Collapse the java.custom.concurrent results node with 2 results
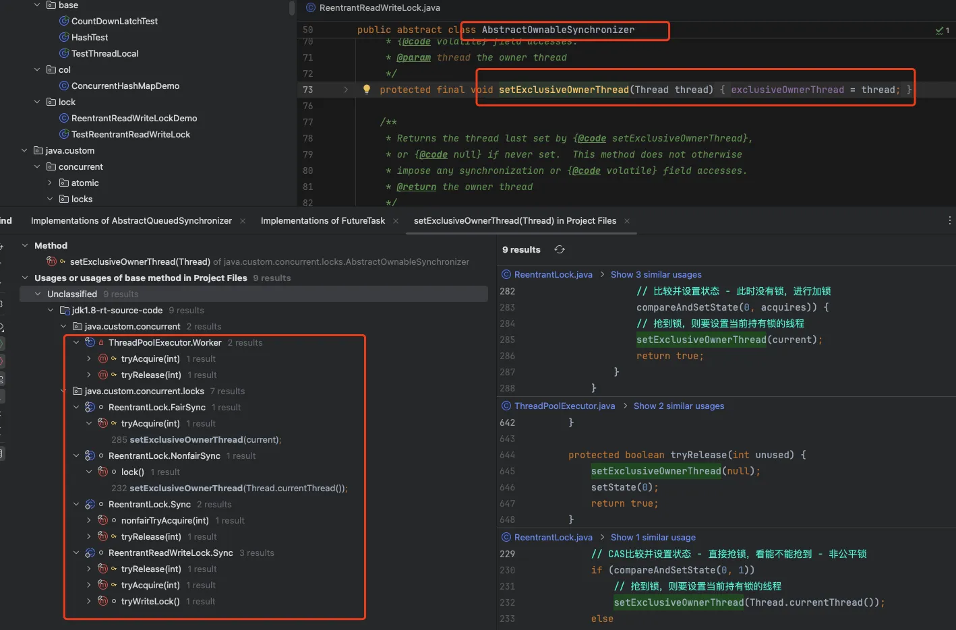956x630 pixels. [63, 326]
